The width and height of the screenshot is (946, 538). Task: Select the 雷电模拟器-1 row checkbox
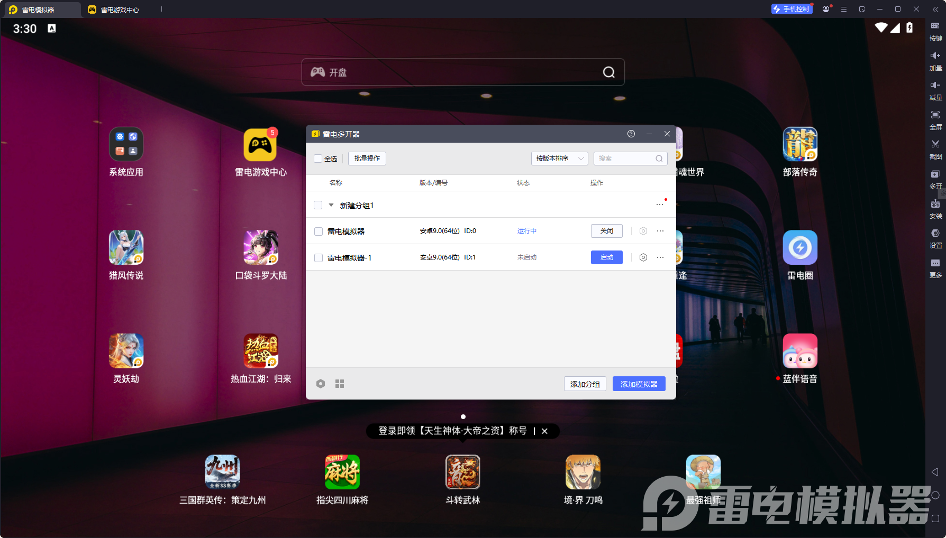pyautogui.click(x=319, y=258)
